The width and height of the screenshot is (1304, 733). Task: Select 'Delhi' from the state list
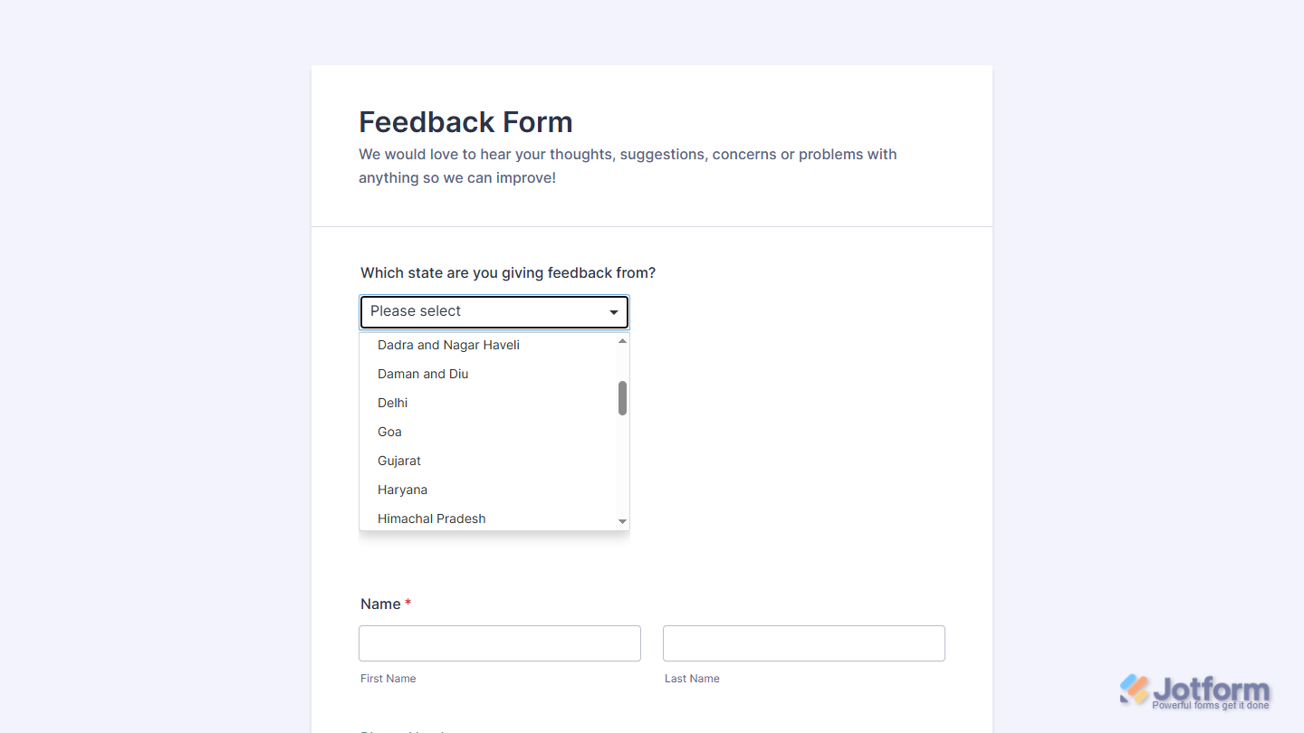point(392,403)
